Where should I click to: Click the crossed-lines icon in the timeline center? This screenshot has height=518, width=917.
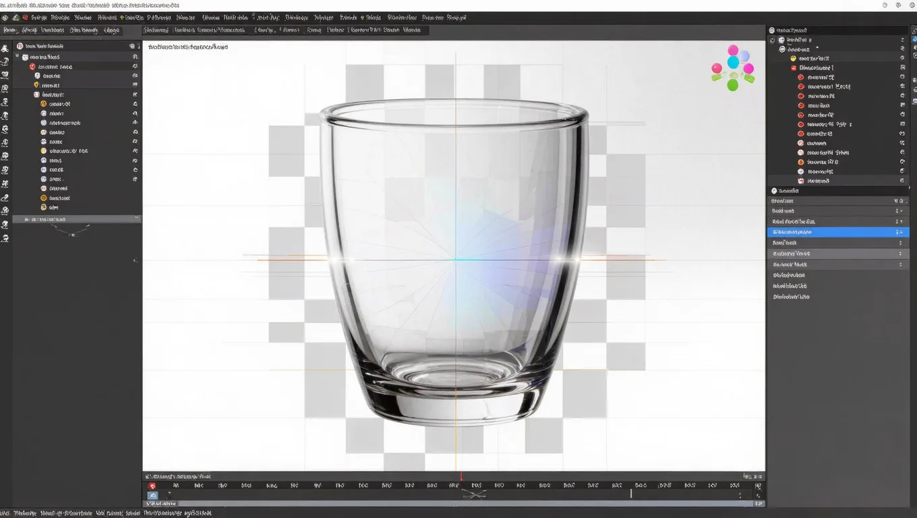pyautogui.click(x=474, y=494)
